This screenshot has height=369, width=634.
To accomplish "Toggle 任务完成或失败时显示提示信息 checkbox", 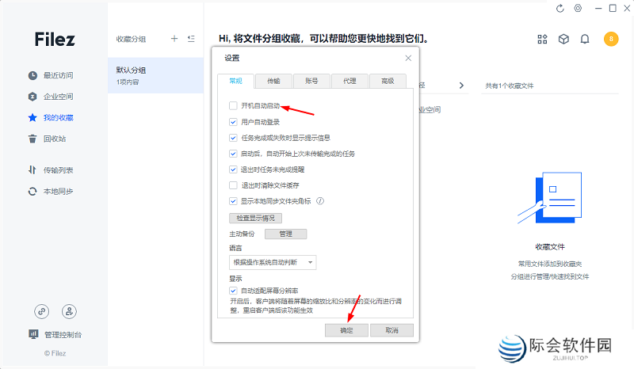I will [233, 138].
